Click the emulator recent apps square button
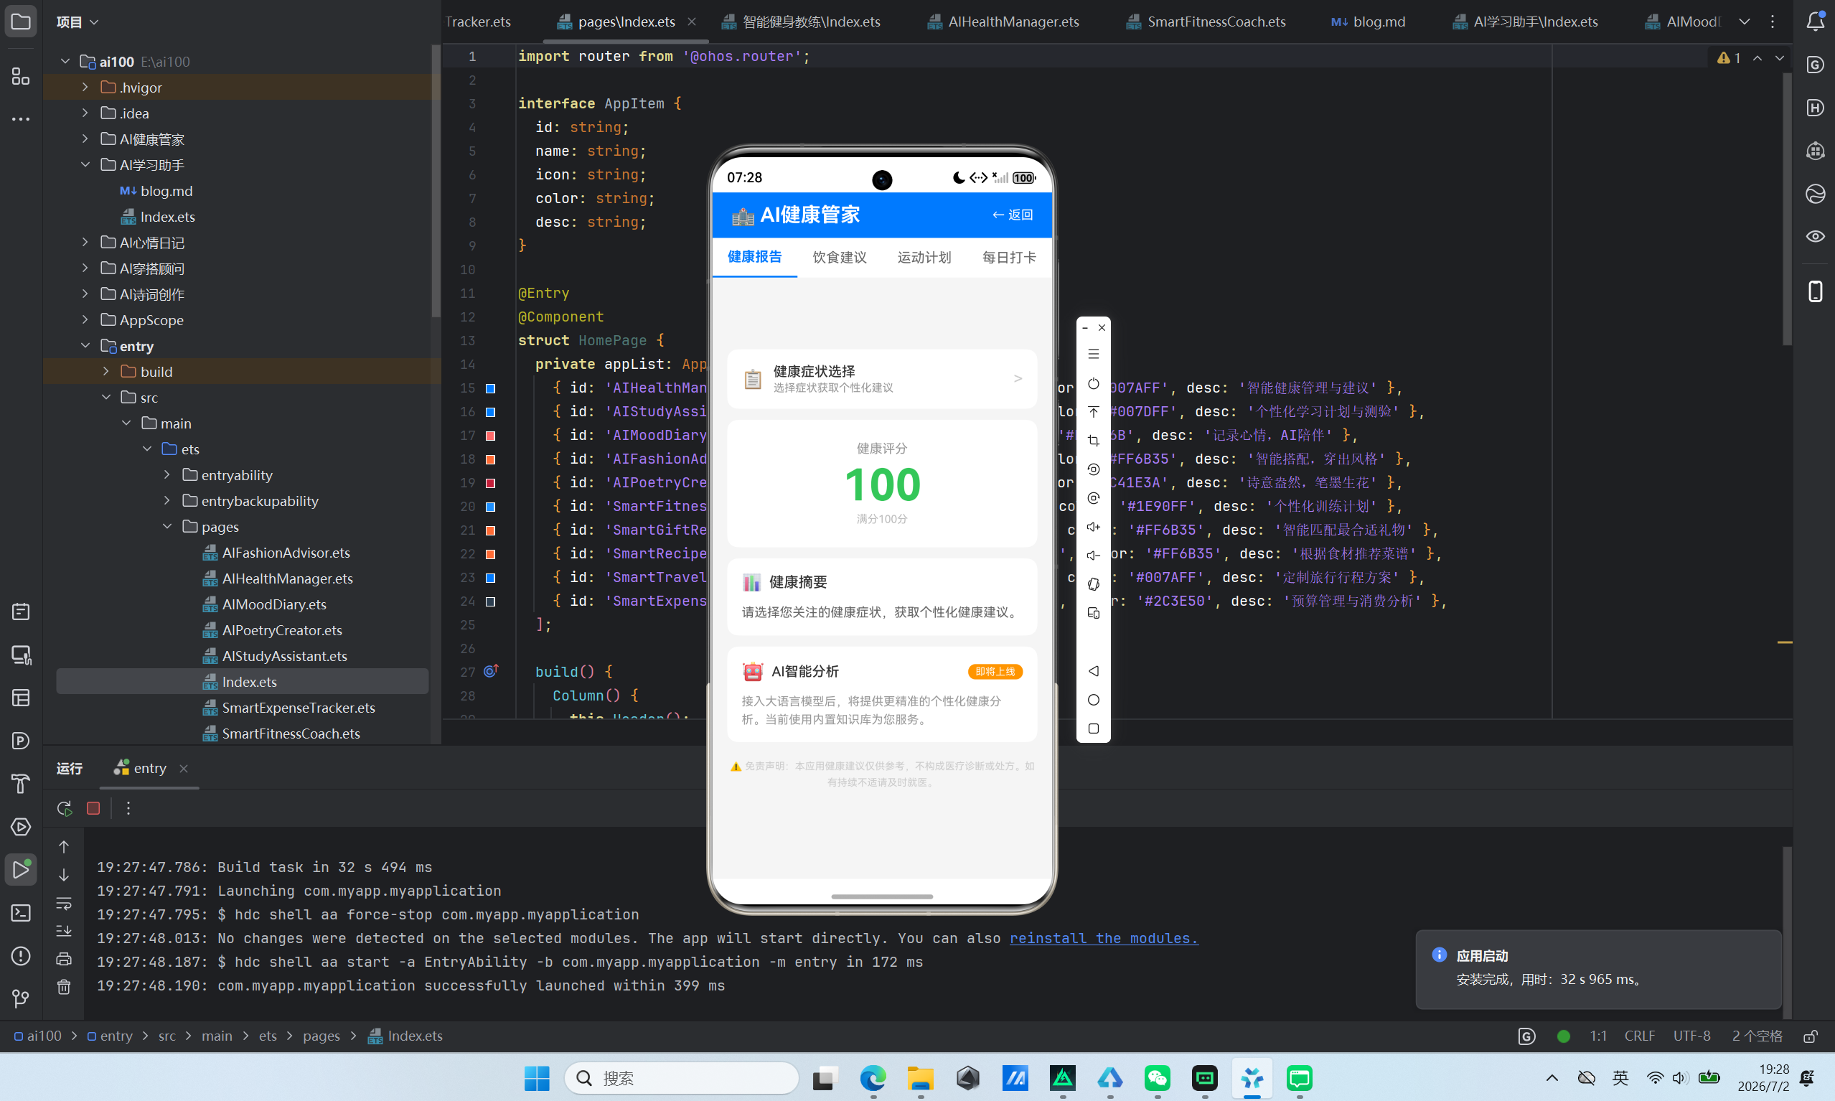This screenshot has height=1101, width=1835. [x=1093, y=728]
